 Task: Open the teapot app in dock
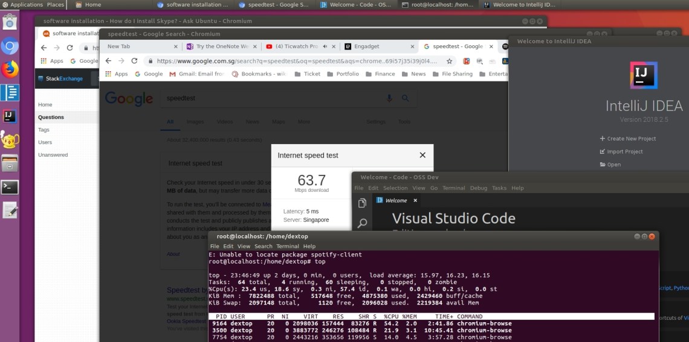(10, 139)
